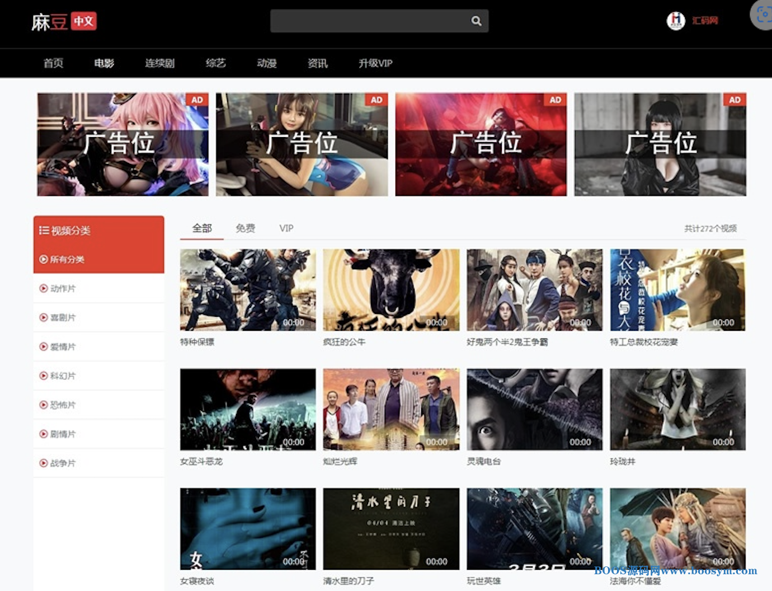
Task: Select the 剧情片 category
Action: tap(99, 434)
